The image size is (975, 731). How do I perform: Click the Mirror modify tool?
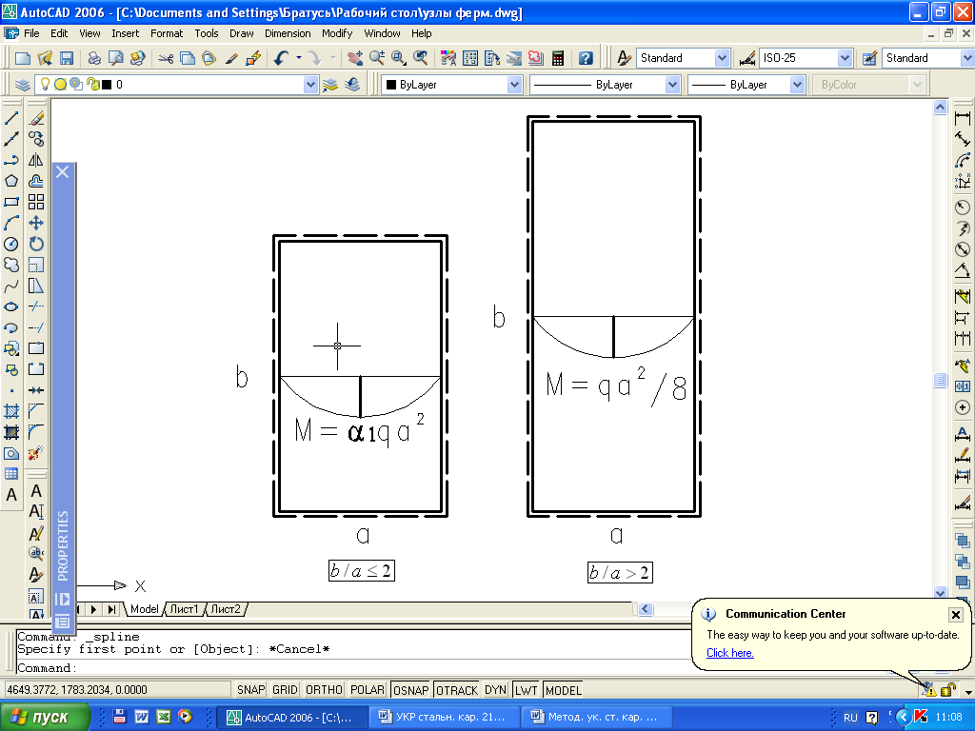coord(36,160)
